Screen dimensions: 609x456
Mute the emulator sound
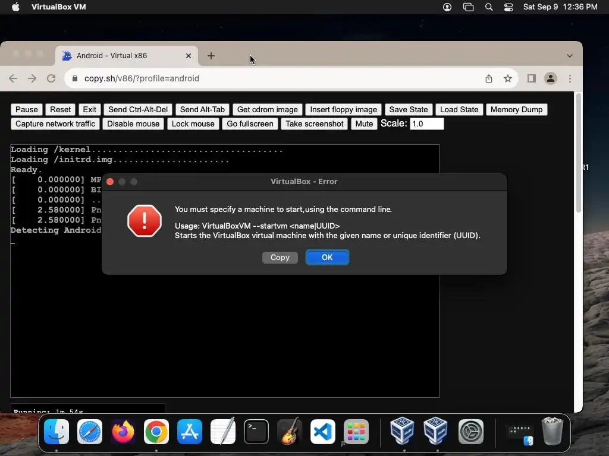coord(364,124)
